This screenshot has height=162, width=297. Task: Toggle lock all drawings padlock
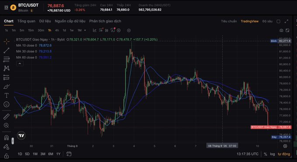(7, 156)
